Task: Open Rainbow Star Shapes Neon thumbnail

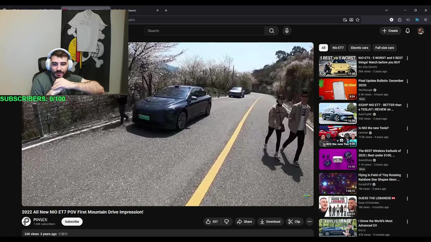Action: coord(338,184)
